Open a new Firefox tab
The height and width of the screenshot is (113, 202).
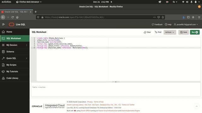click(x=36, y=12)
